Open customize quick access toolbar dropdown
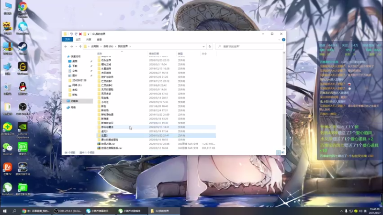The height and width of the screenshot is (215, 383). point(89,34)
